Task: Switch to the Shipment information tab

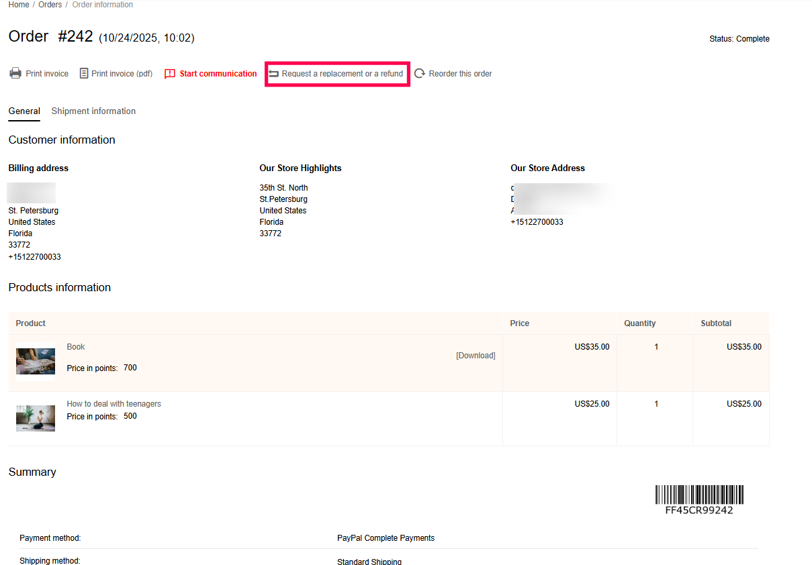Action: [x=93, y=111]
